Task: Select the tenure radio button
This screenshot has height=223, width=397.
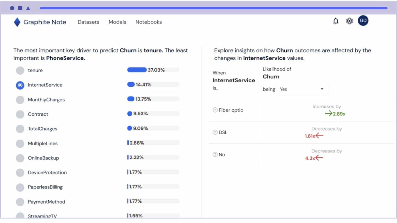Action: tap(20, 70)
